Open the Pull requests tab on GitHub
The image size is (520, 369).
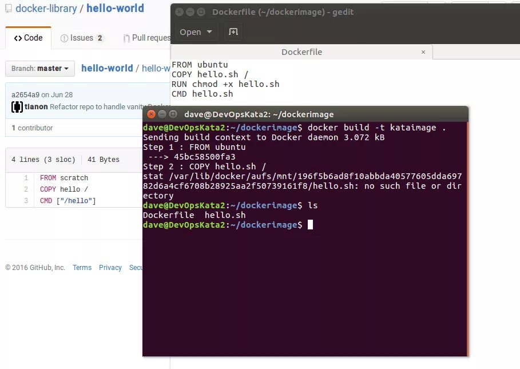coord(146,38)
